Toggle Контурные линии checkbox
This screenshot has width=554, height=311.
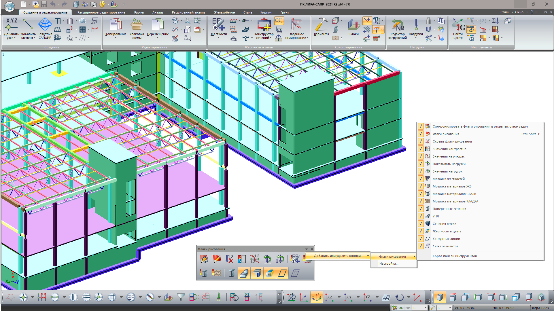click(x=421, y=238)
